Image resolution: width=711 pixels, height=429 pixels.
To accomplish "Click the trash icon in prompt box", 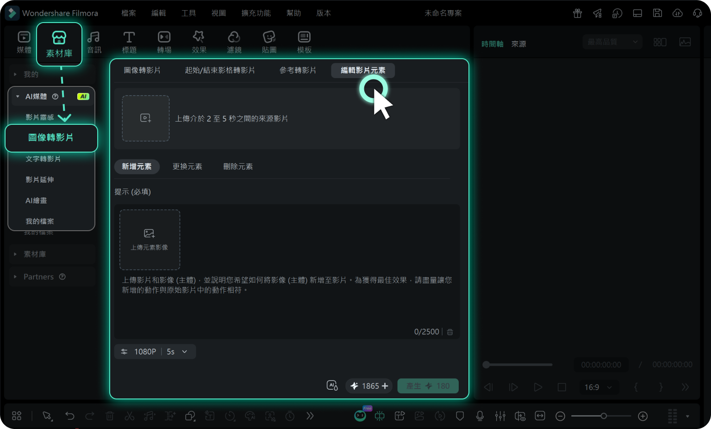I will [x=450, y=332].
